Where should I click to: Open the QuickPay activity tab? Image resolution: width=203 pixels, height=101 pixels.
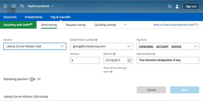pyautogui.click(x=105, y=25)
